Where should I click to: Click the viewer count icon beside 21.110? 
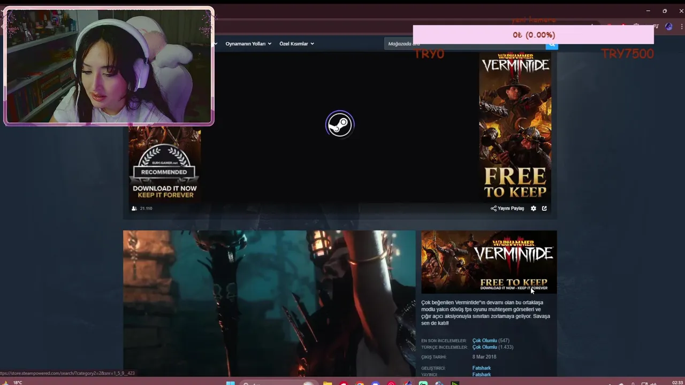tap(134, 209)
